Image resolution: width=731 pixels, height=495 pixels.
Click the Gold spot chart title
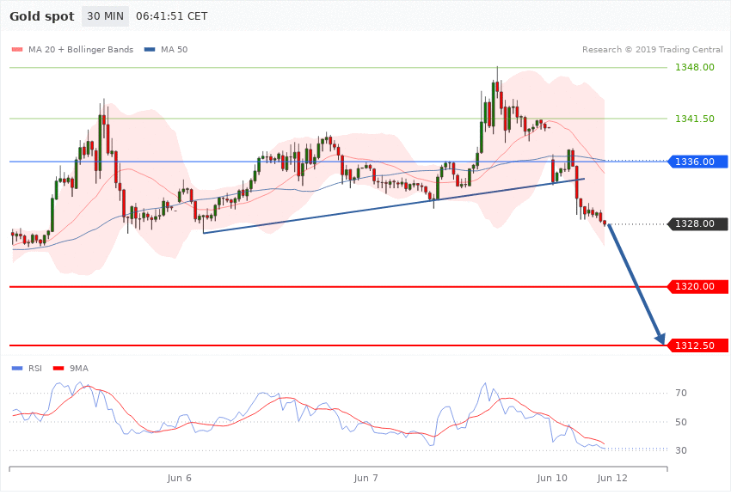pos(42,17)
